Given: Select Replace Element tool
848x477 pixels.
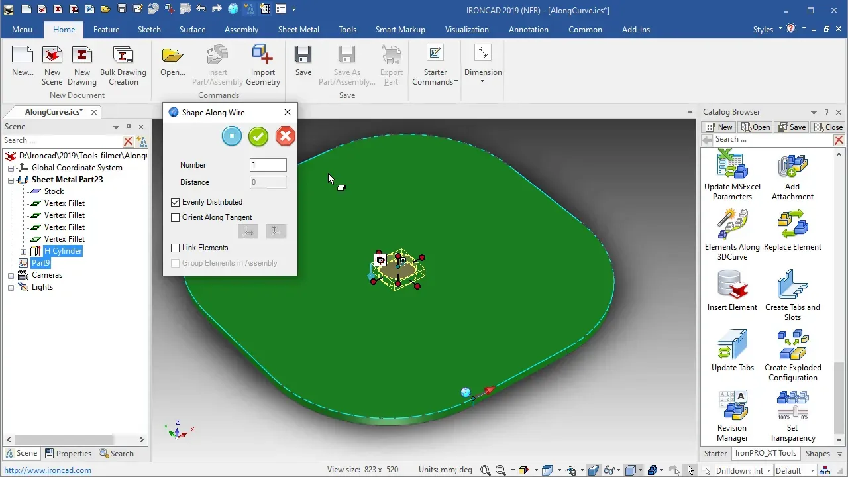Looking at the screenshot, I should tap(793, 224).
